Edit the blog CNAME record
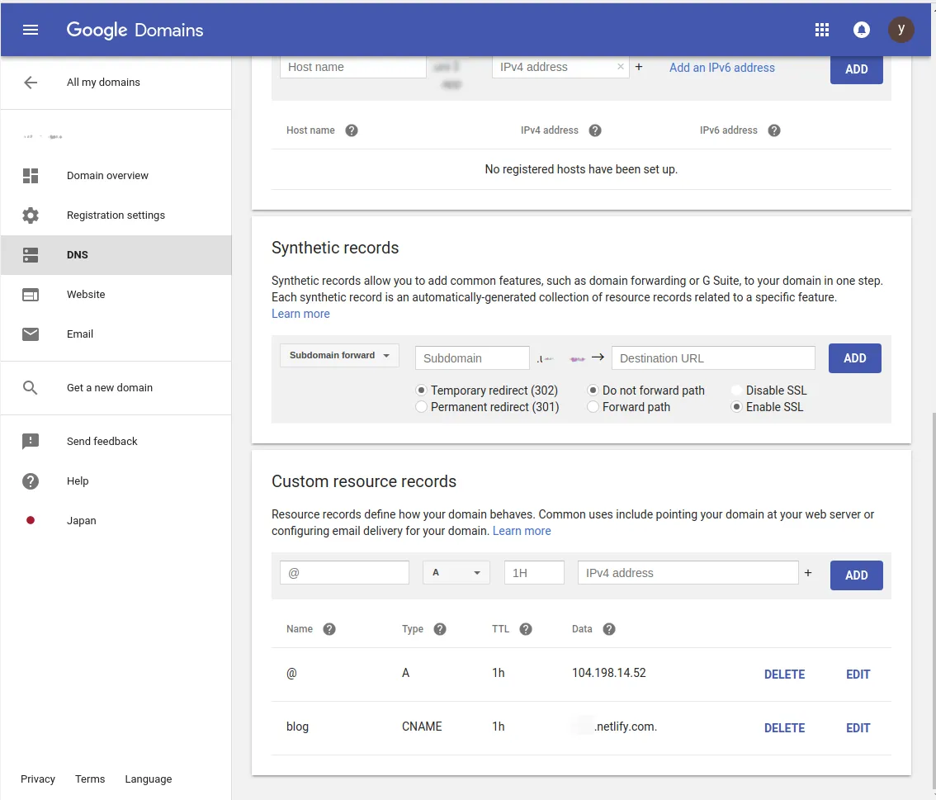The height and width of the screenshot is (800, 936). point(858,728)
